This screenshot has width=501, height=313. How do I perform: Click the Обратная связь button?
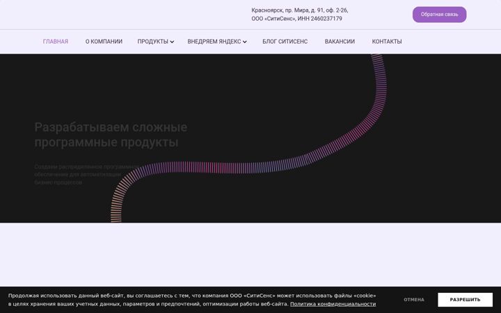439,15
